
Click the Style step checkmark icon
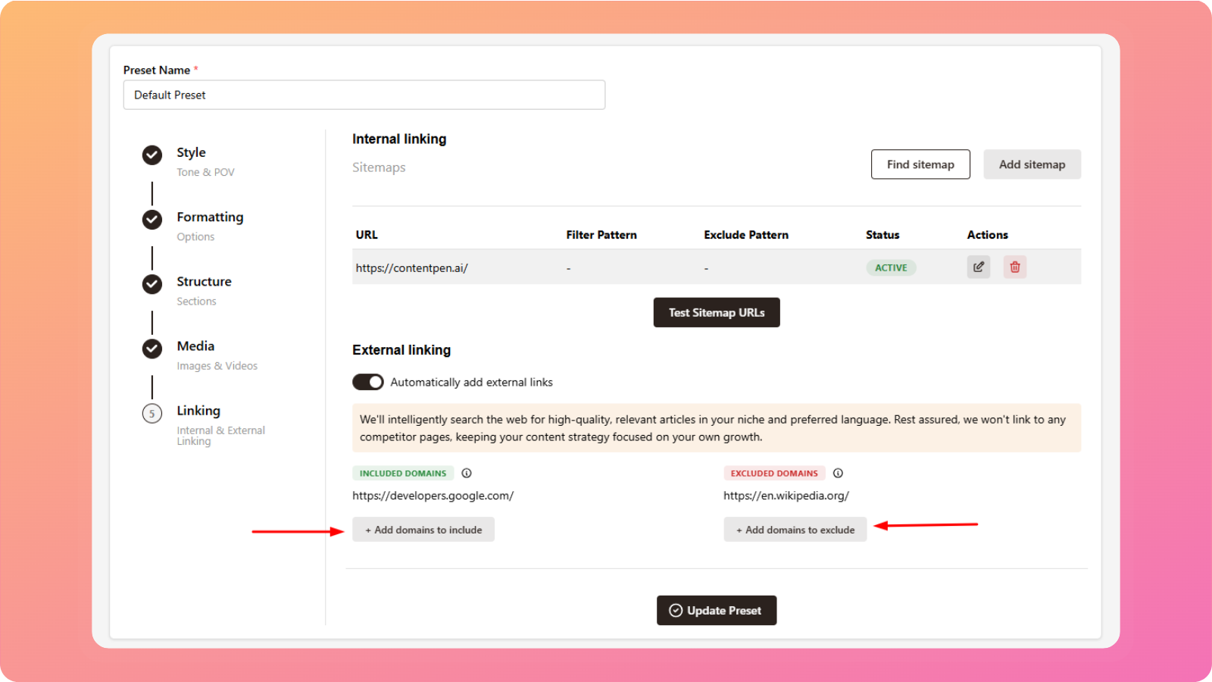152,155
